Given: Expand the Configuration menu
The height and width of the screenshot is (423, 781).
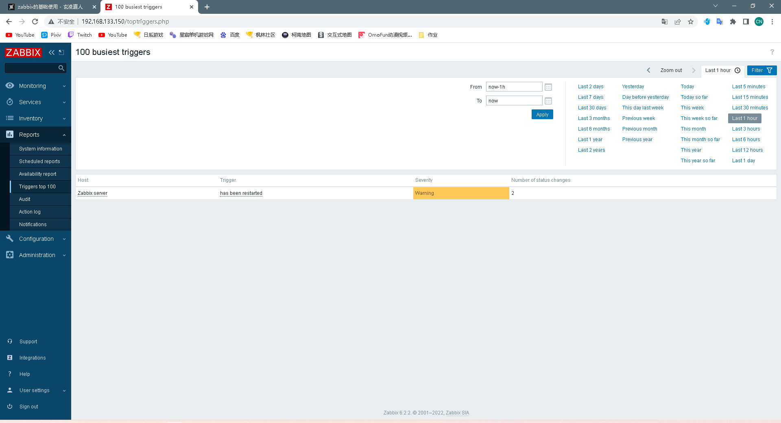Looking at the screenshot, I should (x=35, y=239).
